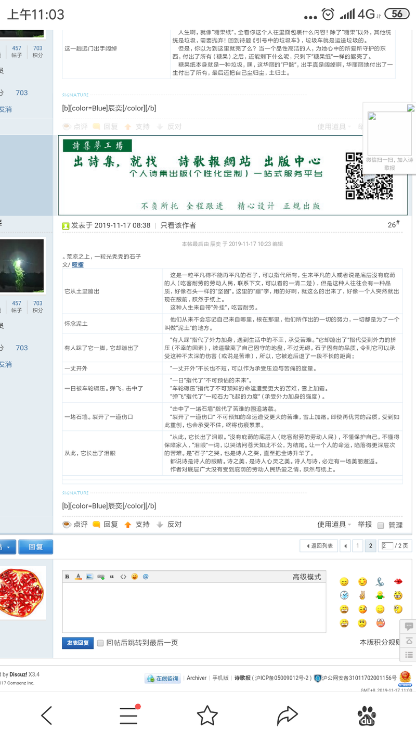This screenshot has width=416, height=740.
Task: Open the smiley emoticon picker in editor toolbar
Action: coord(135,577)
